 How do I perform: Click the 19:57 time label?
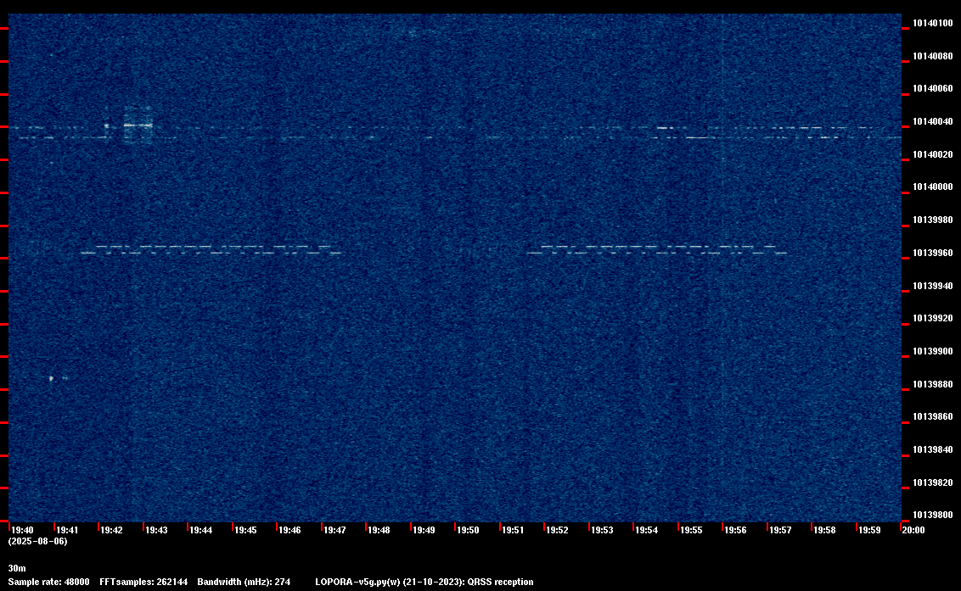pos(780,530)
